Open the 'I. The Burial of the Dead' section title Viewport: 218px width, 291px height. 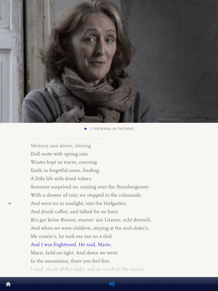[x=112, y=128]
